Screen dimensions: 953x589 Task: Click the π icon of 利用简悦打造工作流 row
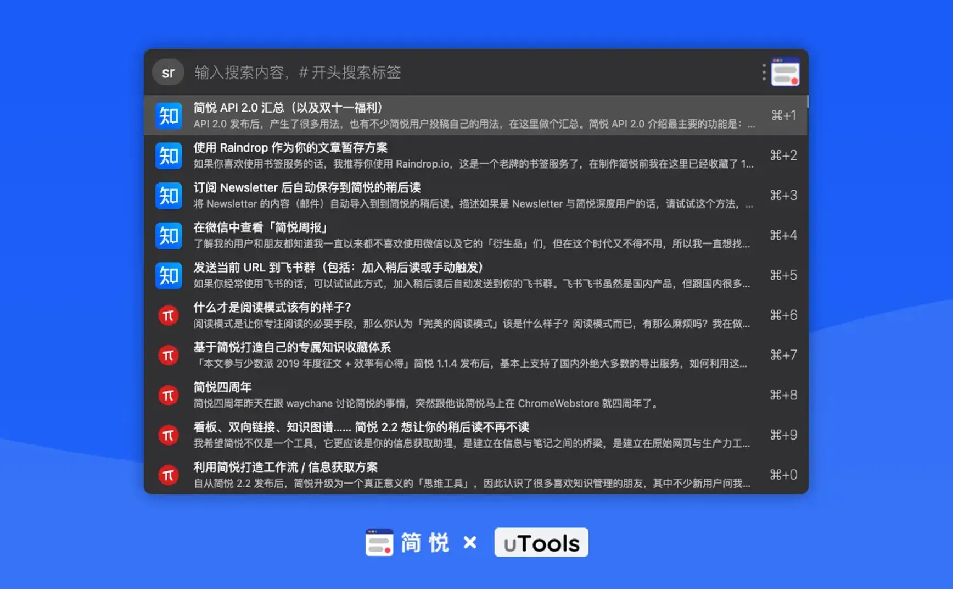coord(169,475)
